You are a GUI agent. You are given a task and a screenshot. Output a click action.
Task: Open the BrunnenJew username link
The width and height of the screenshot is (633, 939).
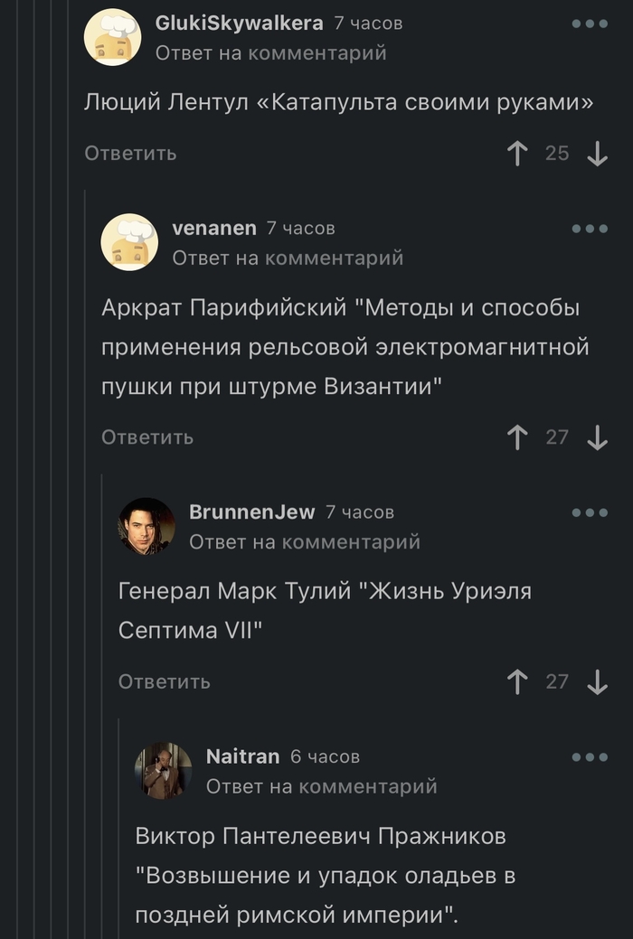pyautogui.click(x=251, y=512)
